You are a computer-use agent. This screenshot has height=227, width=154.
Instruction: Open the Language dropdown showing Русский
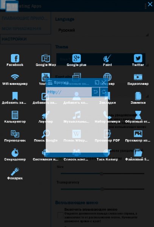(102, 30)
